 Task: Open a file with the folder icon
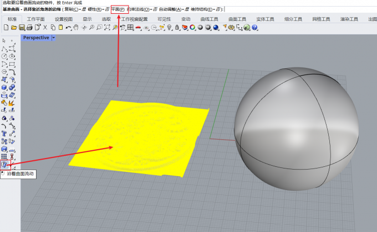click(14, 28)
